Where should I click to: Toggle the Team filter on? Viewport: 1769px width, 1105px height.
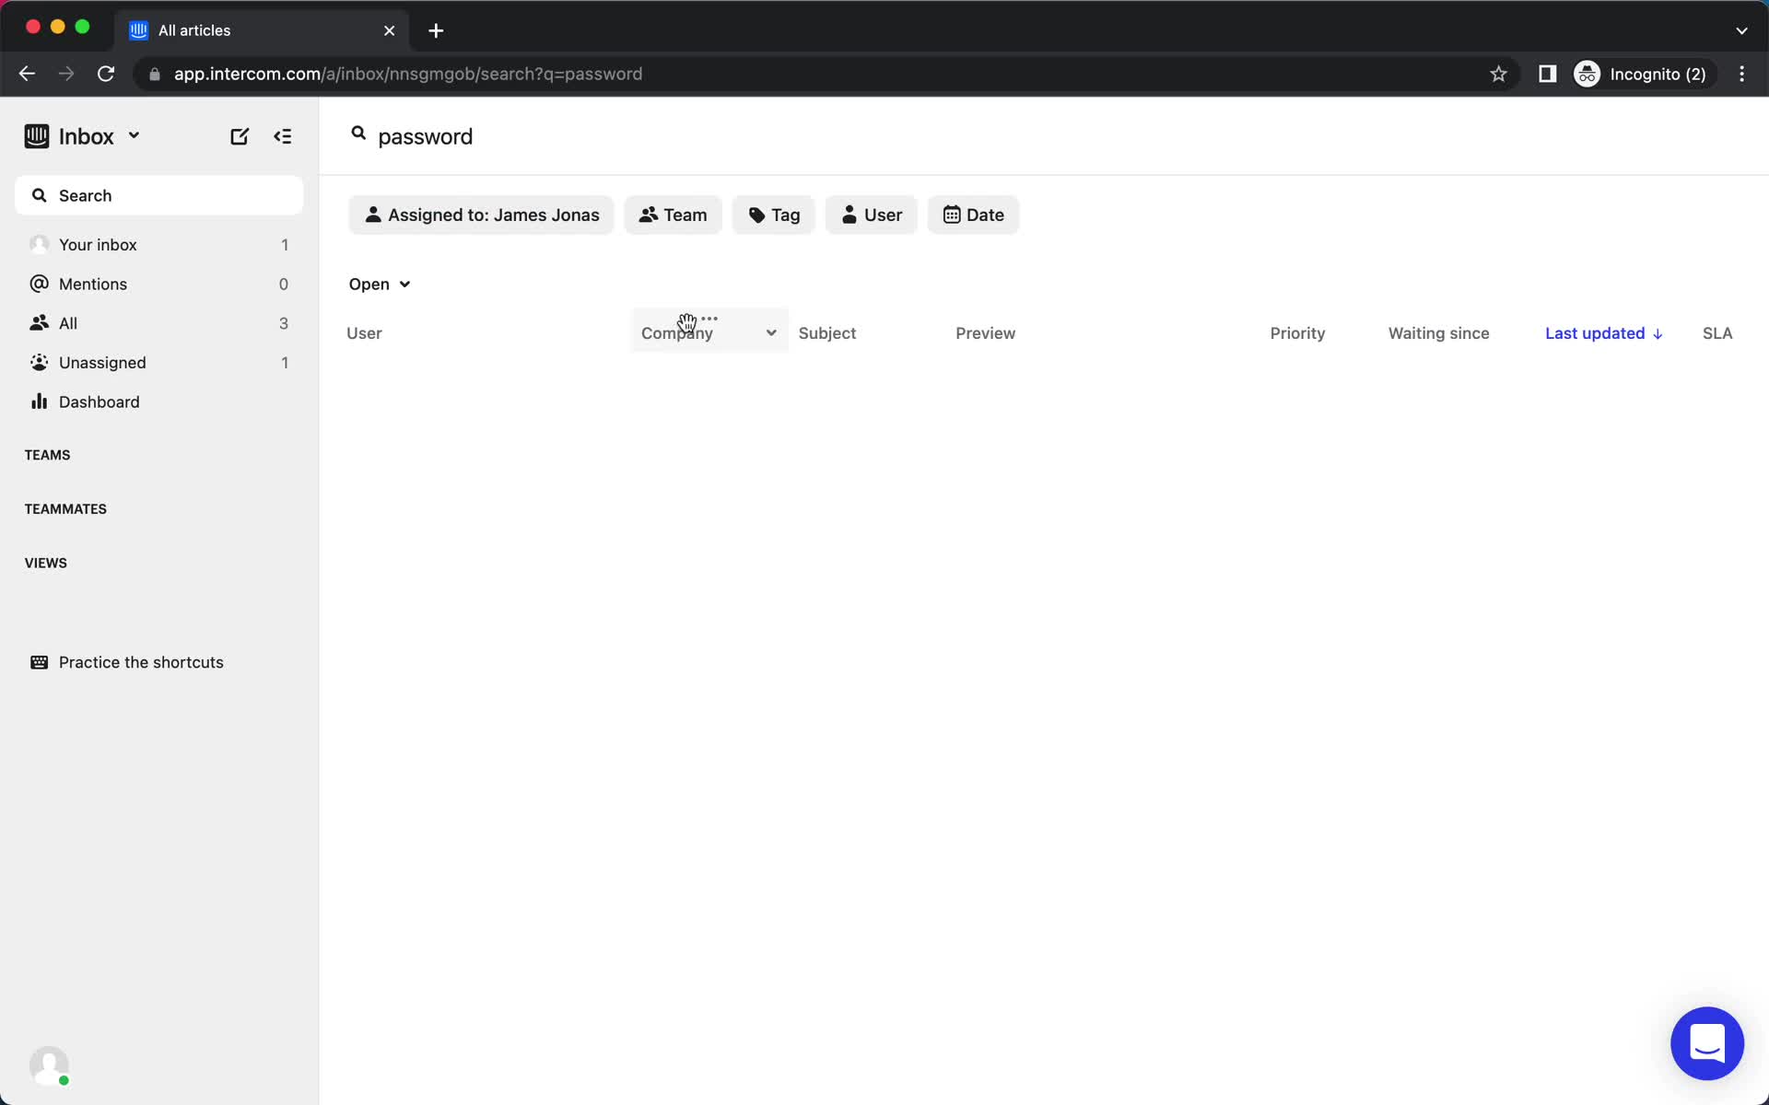pyautogui.click(x=673, y=214)
